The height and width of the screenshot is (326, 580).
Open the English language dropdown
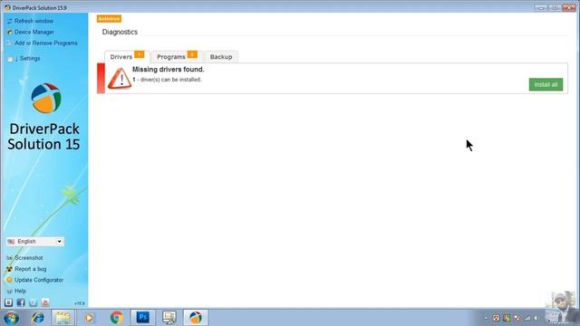(x=35, y=242)
